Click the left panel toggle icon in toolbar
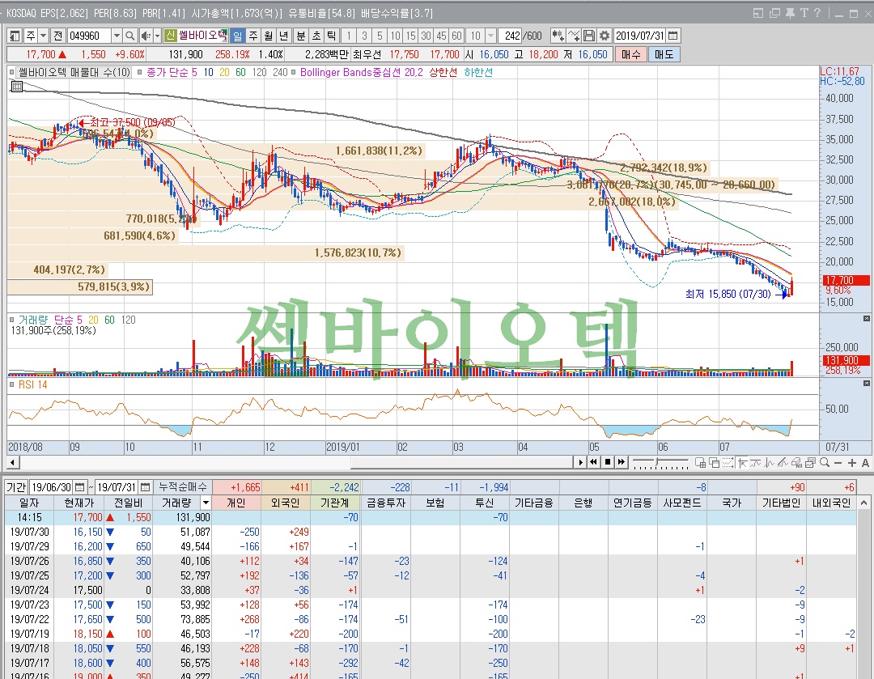The width and height of the screenshot is (874, 679). 15,36
